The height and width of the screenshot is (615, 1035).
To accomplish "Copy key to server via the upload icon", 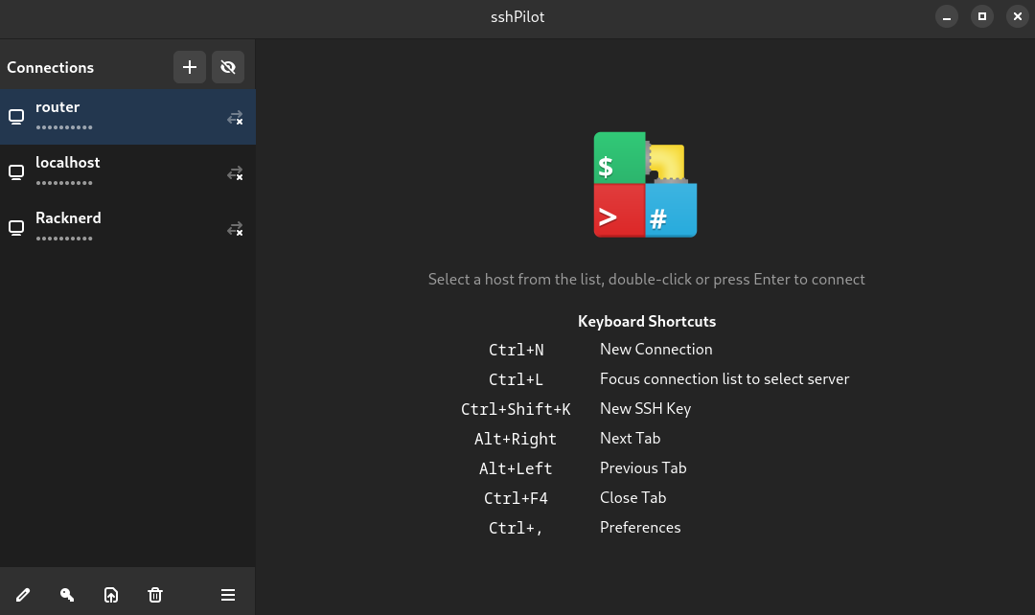I will click(x=111, y=595).
